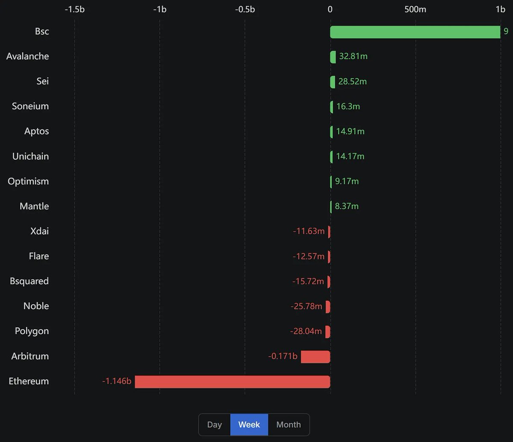Image resolution: width=513 pixels, height=442 pixels.
Task: Click the -0.5b axis tick label
Action: 245,9
